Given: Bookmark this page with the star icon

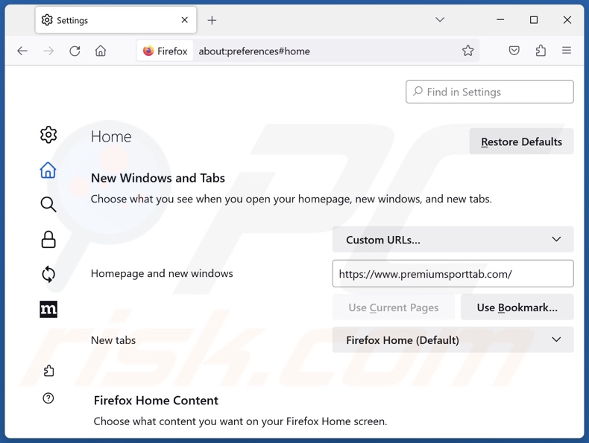Looking at the screenshot, I should click(x=467, y=51).
